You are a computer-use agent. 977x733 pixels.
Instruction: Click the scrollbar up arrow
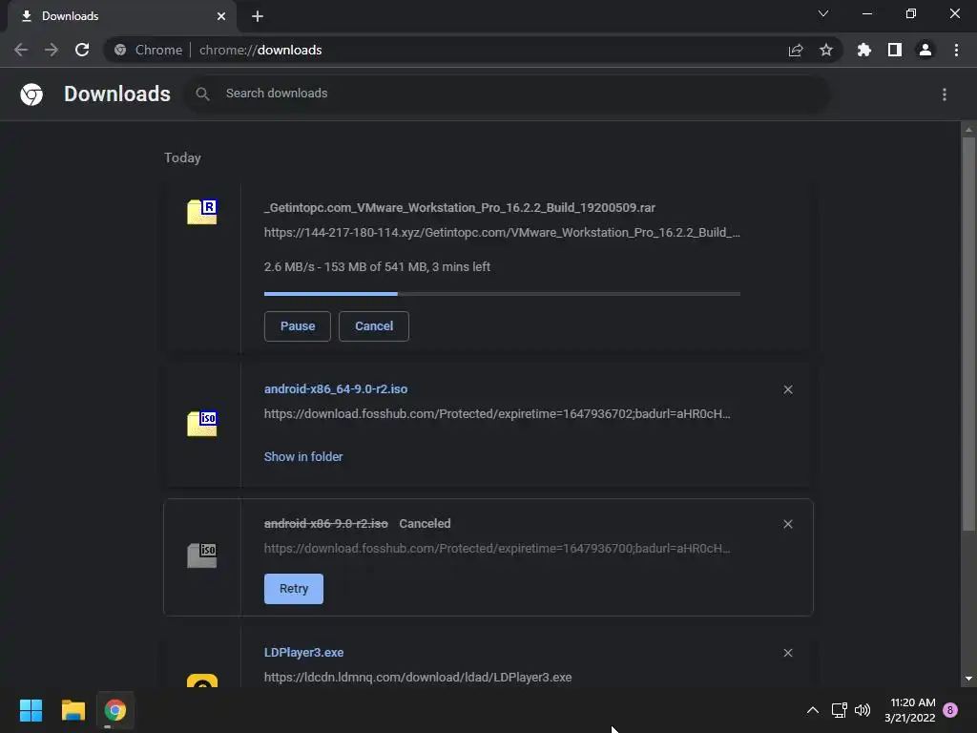tap(968, 130)
